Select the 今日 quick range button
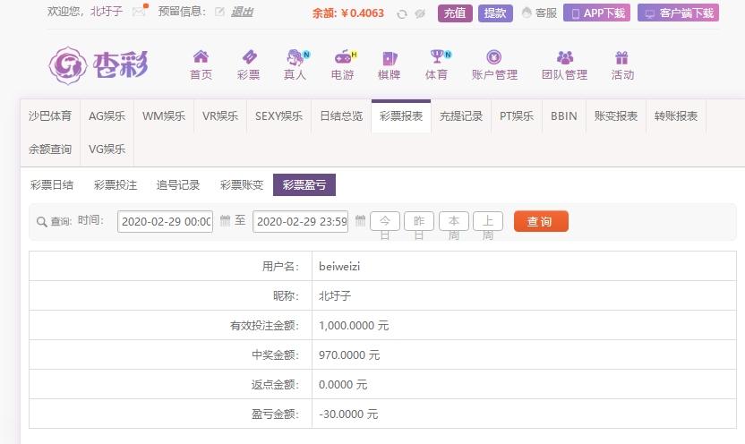This screenshot has height=444, width=745. click(385, 222)
